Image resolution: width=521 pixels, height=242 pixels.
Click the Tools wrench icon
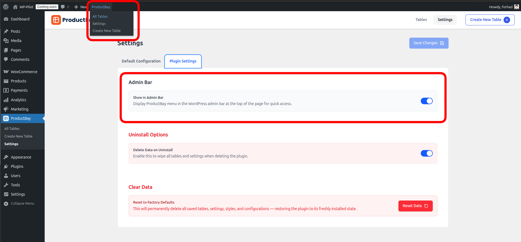point(6,185)
